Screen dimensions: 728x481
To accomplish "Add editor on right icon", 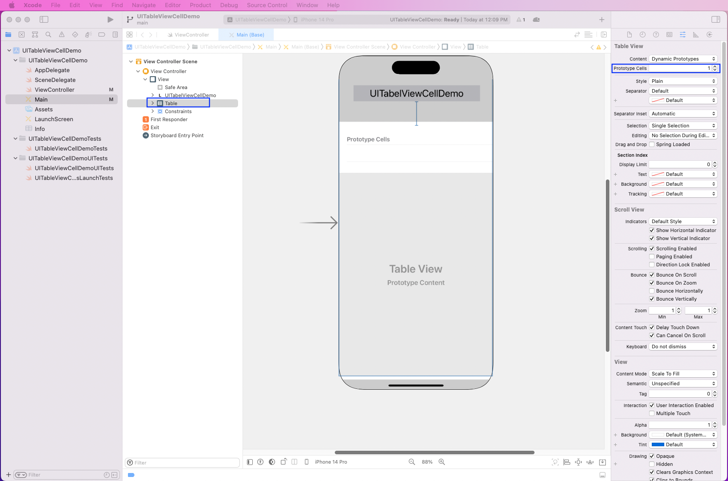I will point(604,35).
